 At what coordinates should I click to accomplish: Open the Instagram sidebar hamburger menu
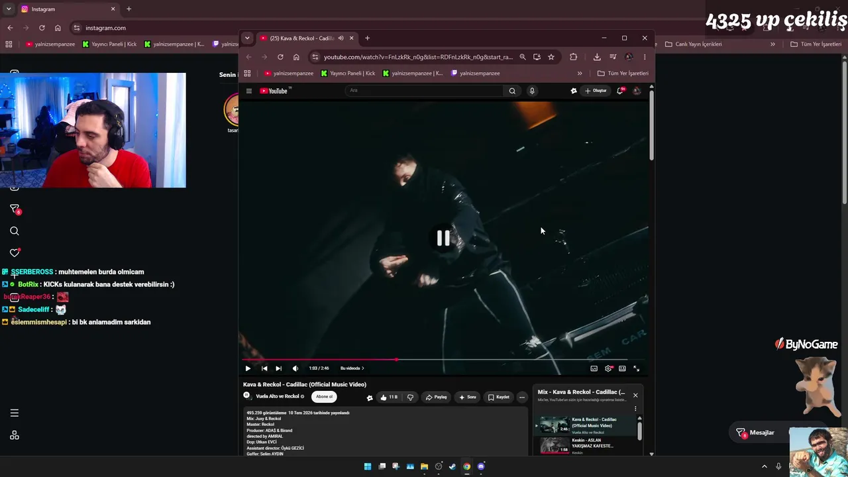[x=15, y=413]
